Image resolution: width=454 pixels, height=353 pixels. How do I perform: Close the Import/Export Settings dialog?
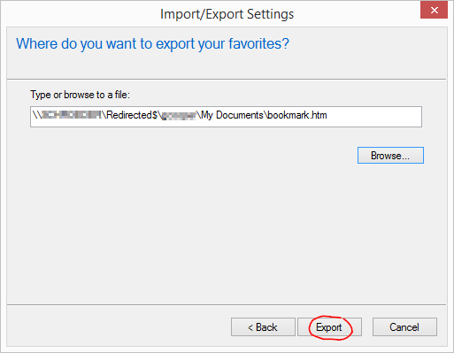tap(434, 11)
